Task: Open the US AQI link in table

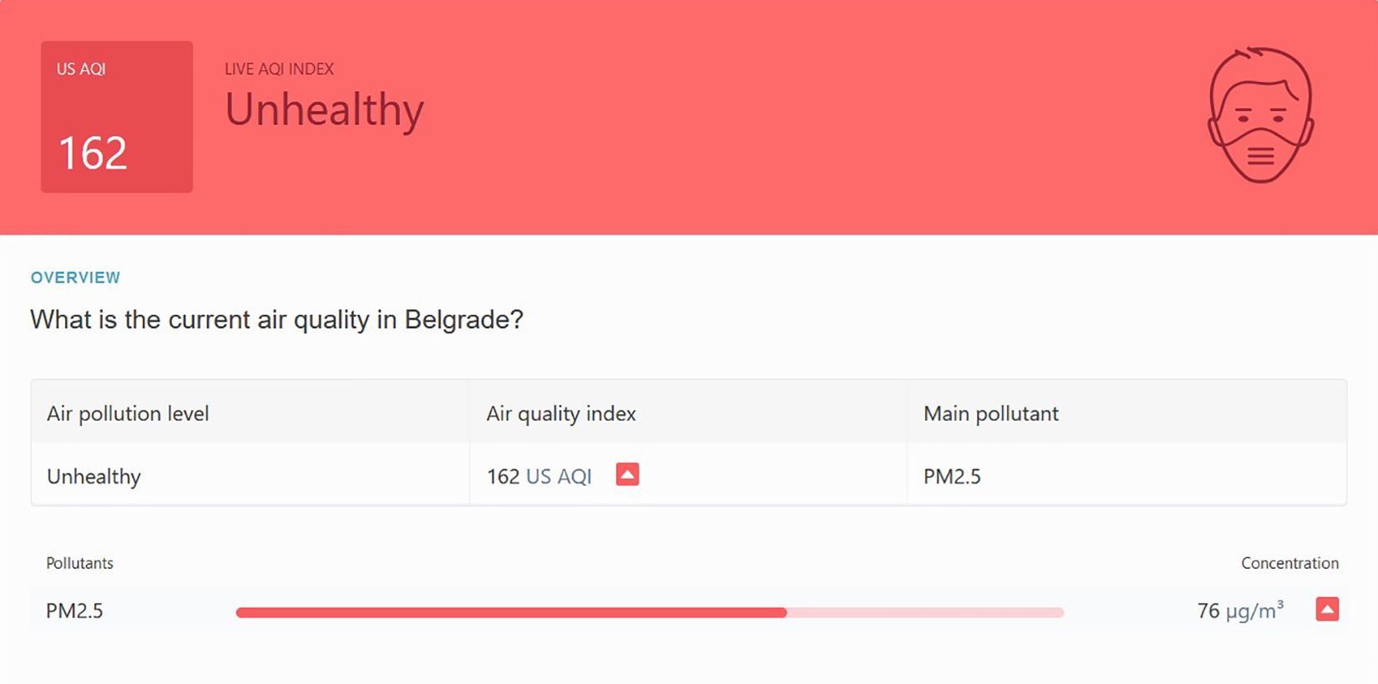Action: [x=559, y=476]
